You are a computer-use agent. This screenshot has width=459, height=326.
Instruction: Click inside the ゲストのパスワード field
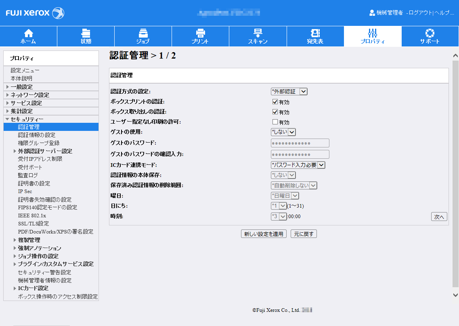point(300,143)
